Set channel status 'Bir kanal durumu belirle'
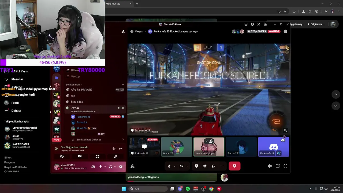 (x=83, y=112)
